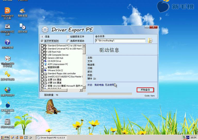198x140 pixels.
Task: Click fifth quick launch icon in taskbar
Action: tap(30, 137)
